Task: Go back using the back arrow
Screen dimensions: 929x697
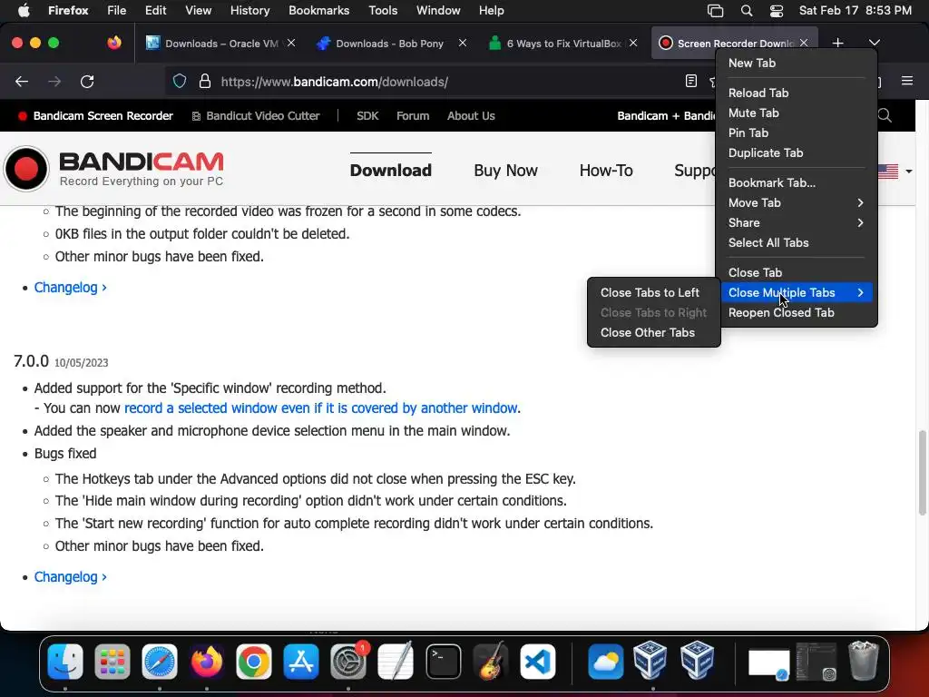Action: [x=22, y=82]
